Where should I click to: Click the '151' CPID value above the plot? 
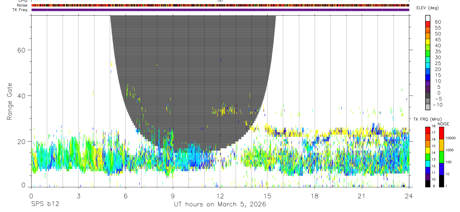point(220,1)
